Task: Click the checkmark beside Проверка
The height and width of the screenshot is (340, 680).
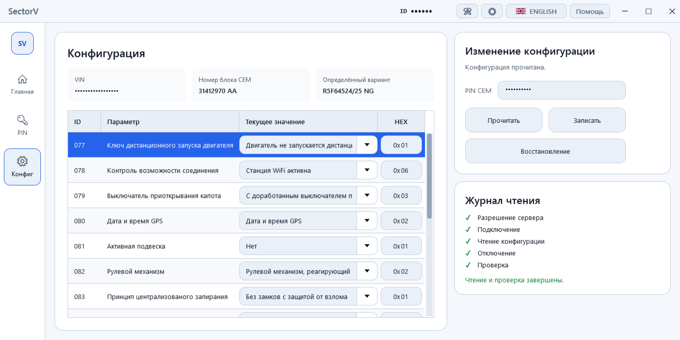Action: coord(468,265)
